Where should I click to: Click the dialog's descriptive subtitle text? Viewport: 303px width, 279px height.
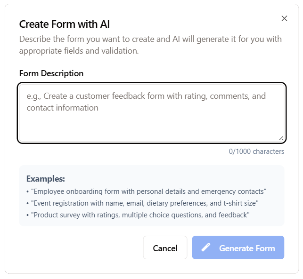pos(150,45)
